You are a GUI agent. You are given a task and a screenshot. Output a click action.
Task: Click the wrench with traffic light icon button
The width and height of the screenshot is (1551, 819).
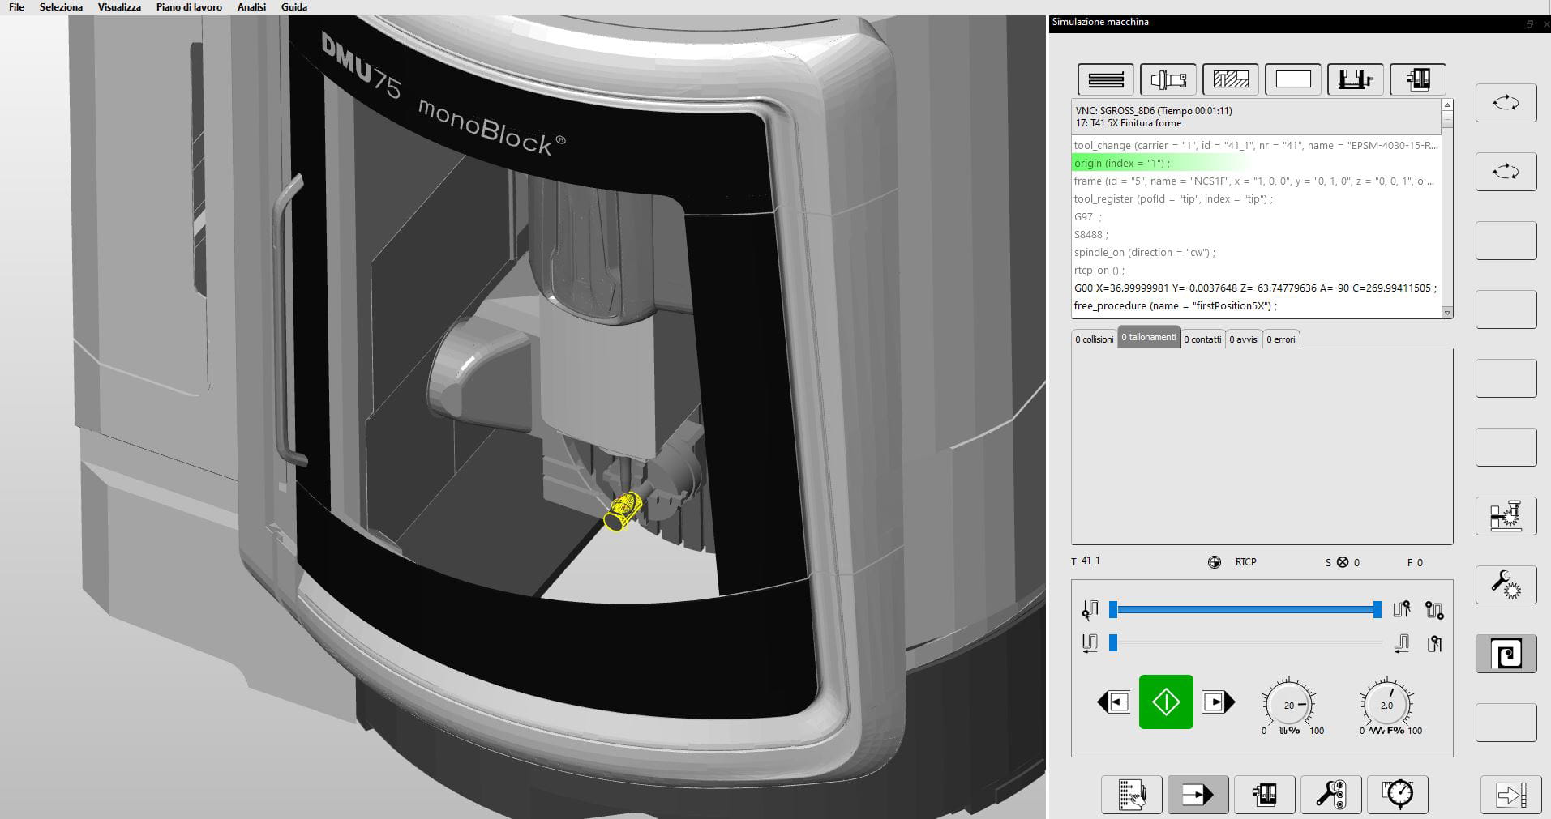pos(1331,795)
